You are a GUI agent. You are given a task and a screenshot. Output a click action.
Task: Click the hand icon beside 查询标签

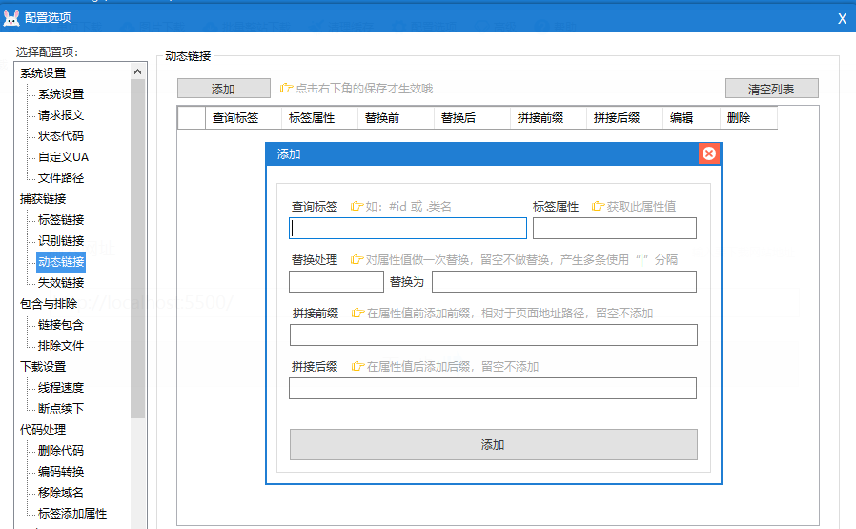tap(357, 206)
